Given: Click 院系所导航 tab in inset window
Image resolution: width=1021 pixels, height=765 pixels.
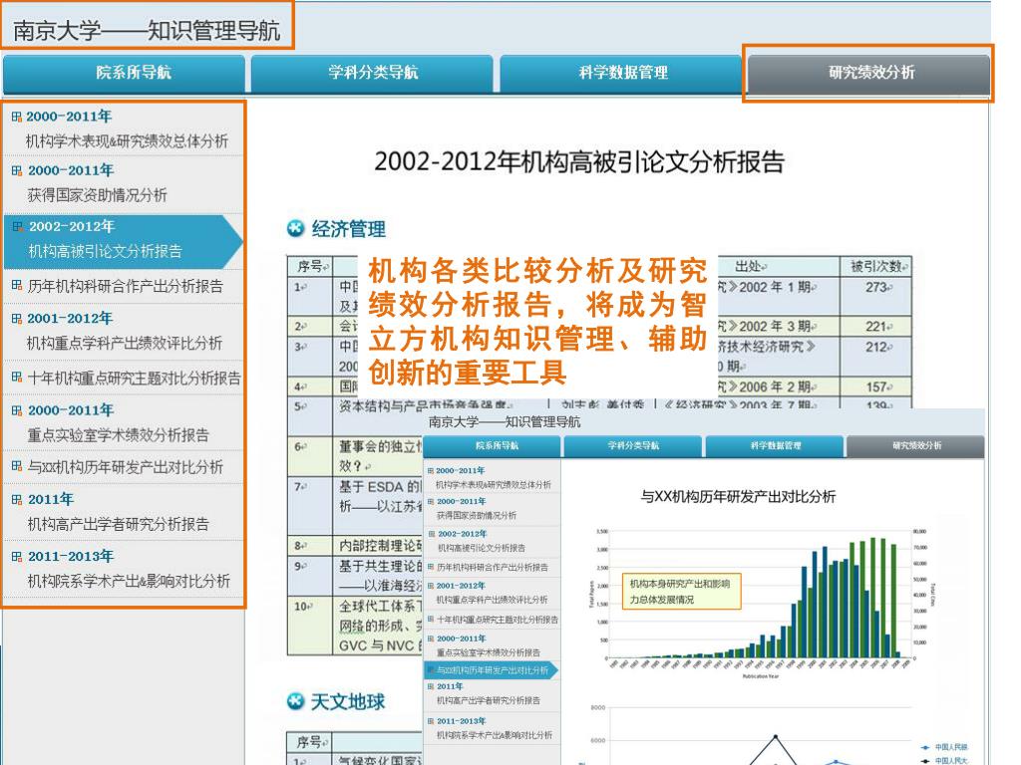Looking at the screenshot, I should (x=493, y=445).
